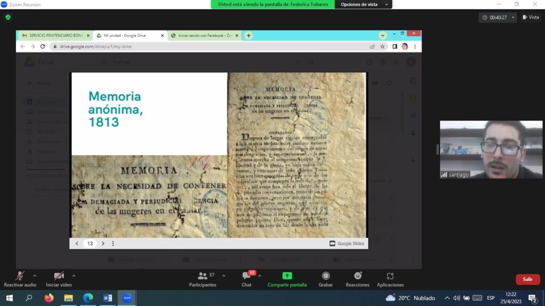Open Reacciones menu

(357, 279)
